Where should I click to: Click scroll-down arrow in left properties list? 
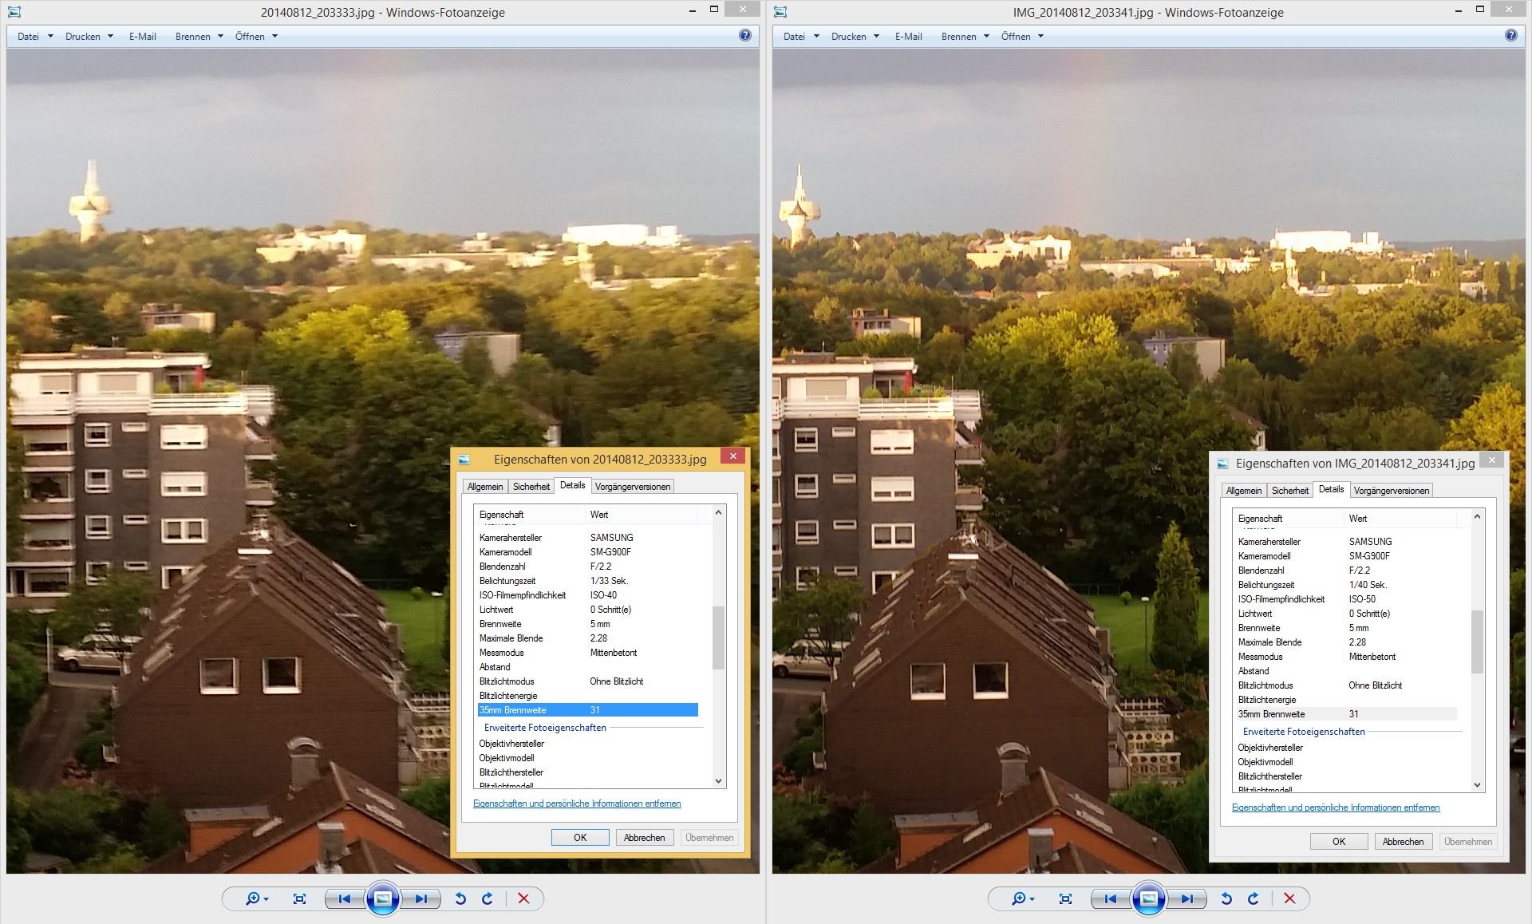point(718,781)
